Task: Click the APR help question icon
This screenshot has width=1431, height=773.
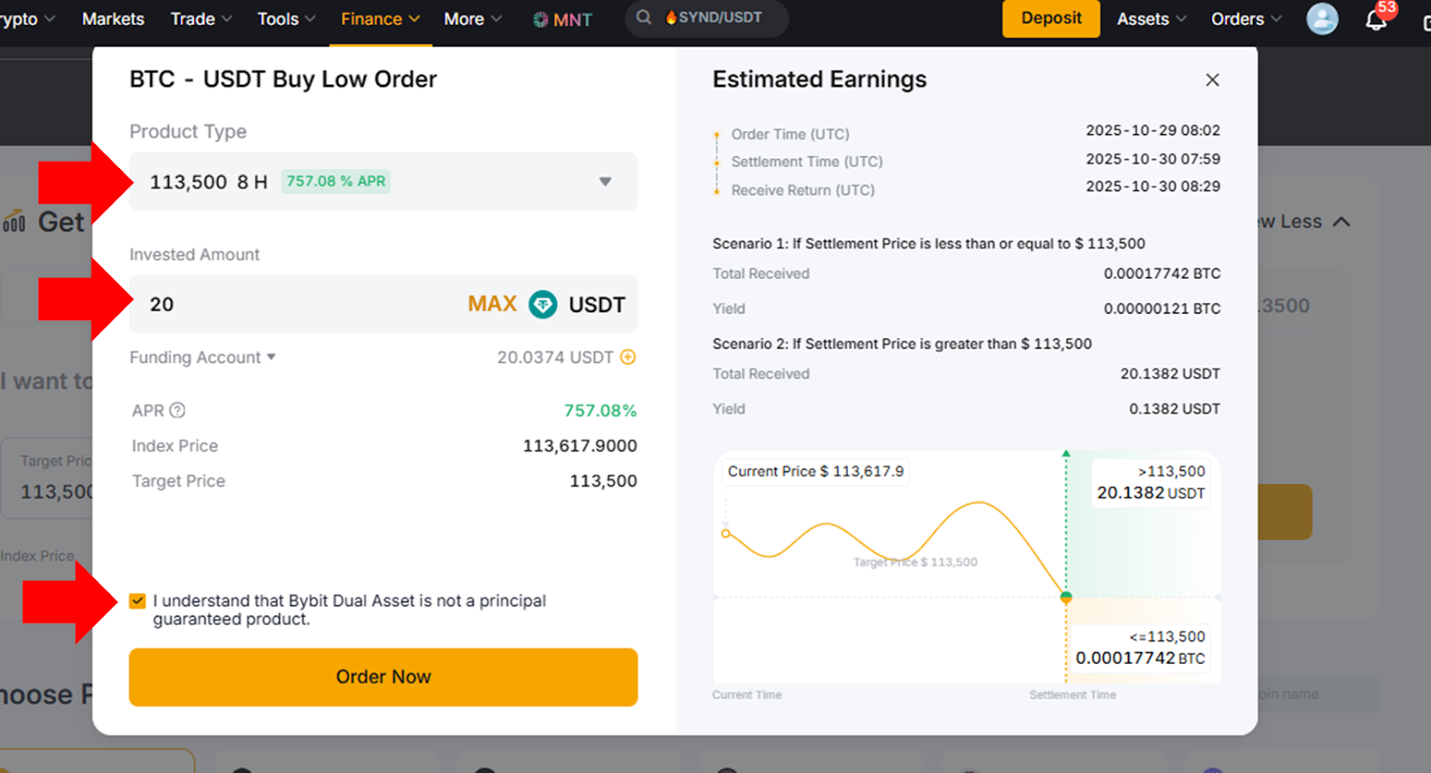Action: [177, 410]
